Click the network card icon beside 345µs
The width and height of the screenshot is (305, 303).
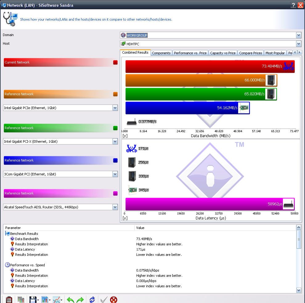coord(133,190)
